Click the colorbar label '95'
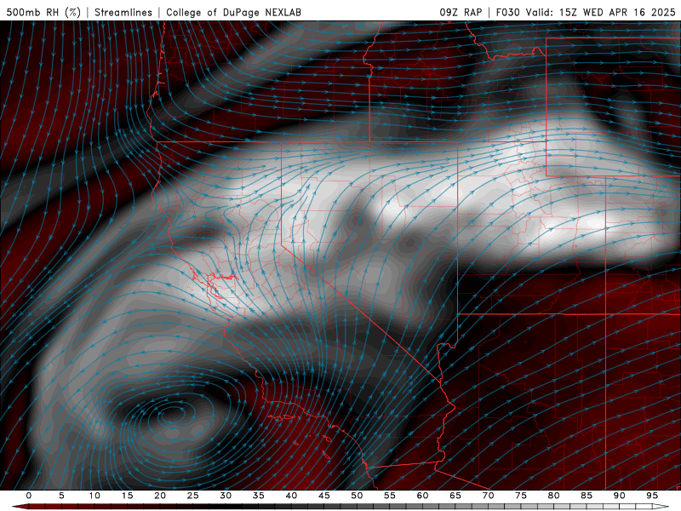The image size is (681, 511). point(652,496)
